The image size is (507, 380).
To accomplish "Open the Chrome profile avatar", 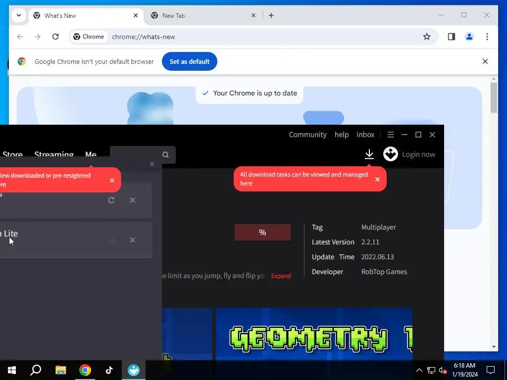I will tap(469, 37).
